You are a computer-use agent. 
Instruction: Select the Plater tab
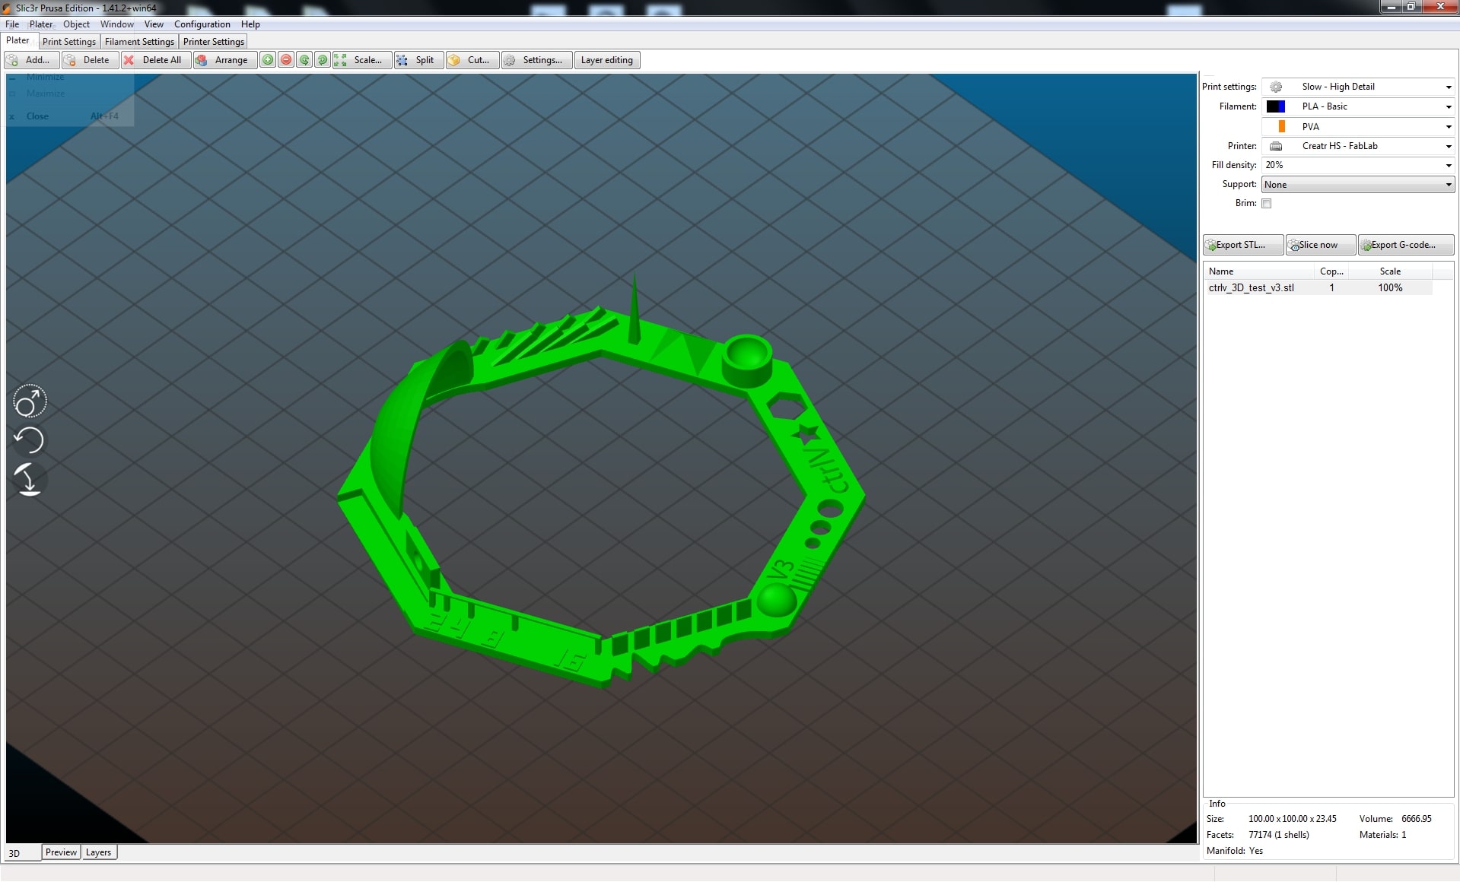pyautogui.click(x=17, y=40)
